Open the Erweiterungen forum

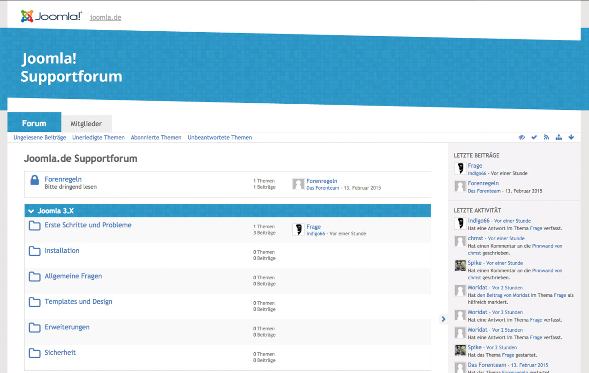pyautogui.click(x=67, y=327)
